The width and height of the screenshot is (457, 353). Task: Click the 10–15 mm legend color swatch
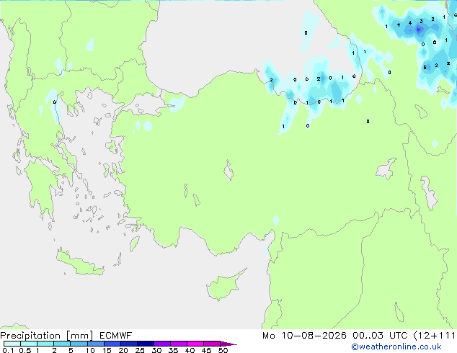point(95,344)
